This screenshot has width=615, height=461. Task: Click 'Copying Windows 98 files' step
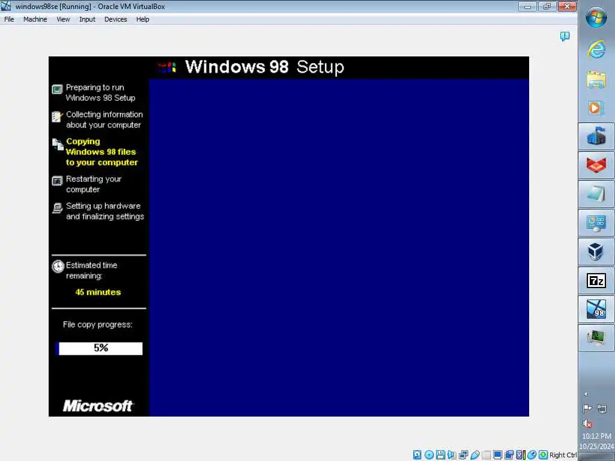point(102,152)
